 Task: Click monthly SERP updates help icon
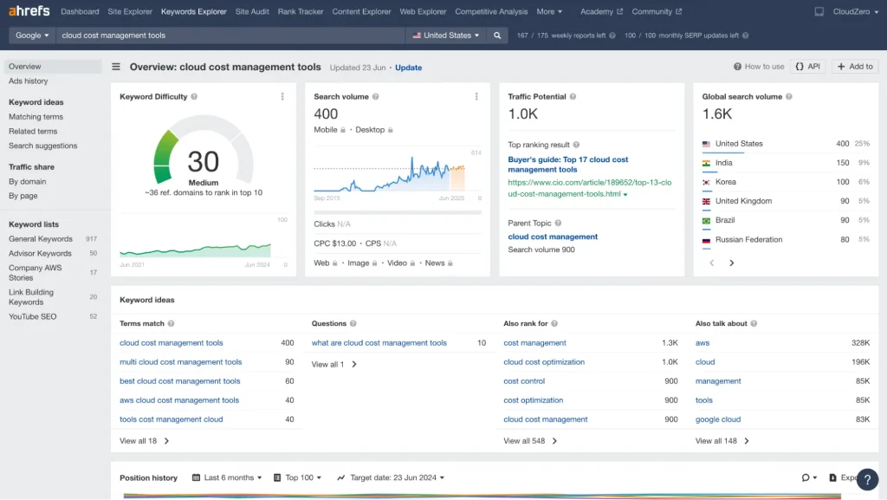click(x=745, y=35)
